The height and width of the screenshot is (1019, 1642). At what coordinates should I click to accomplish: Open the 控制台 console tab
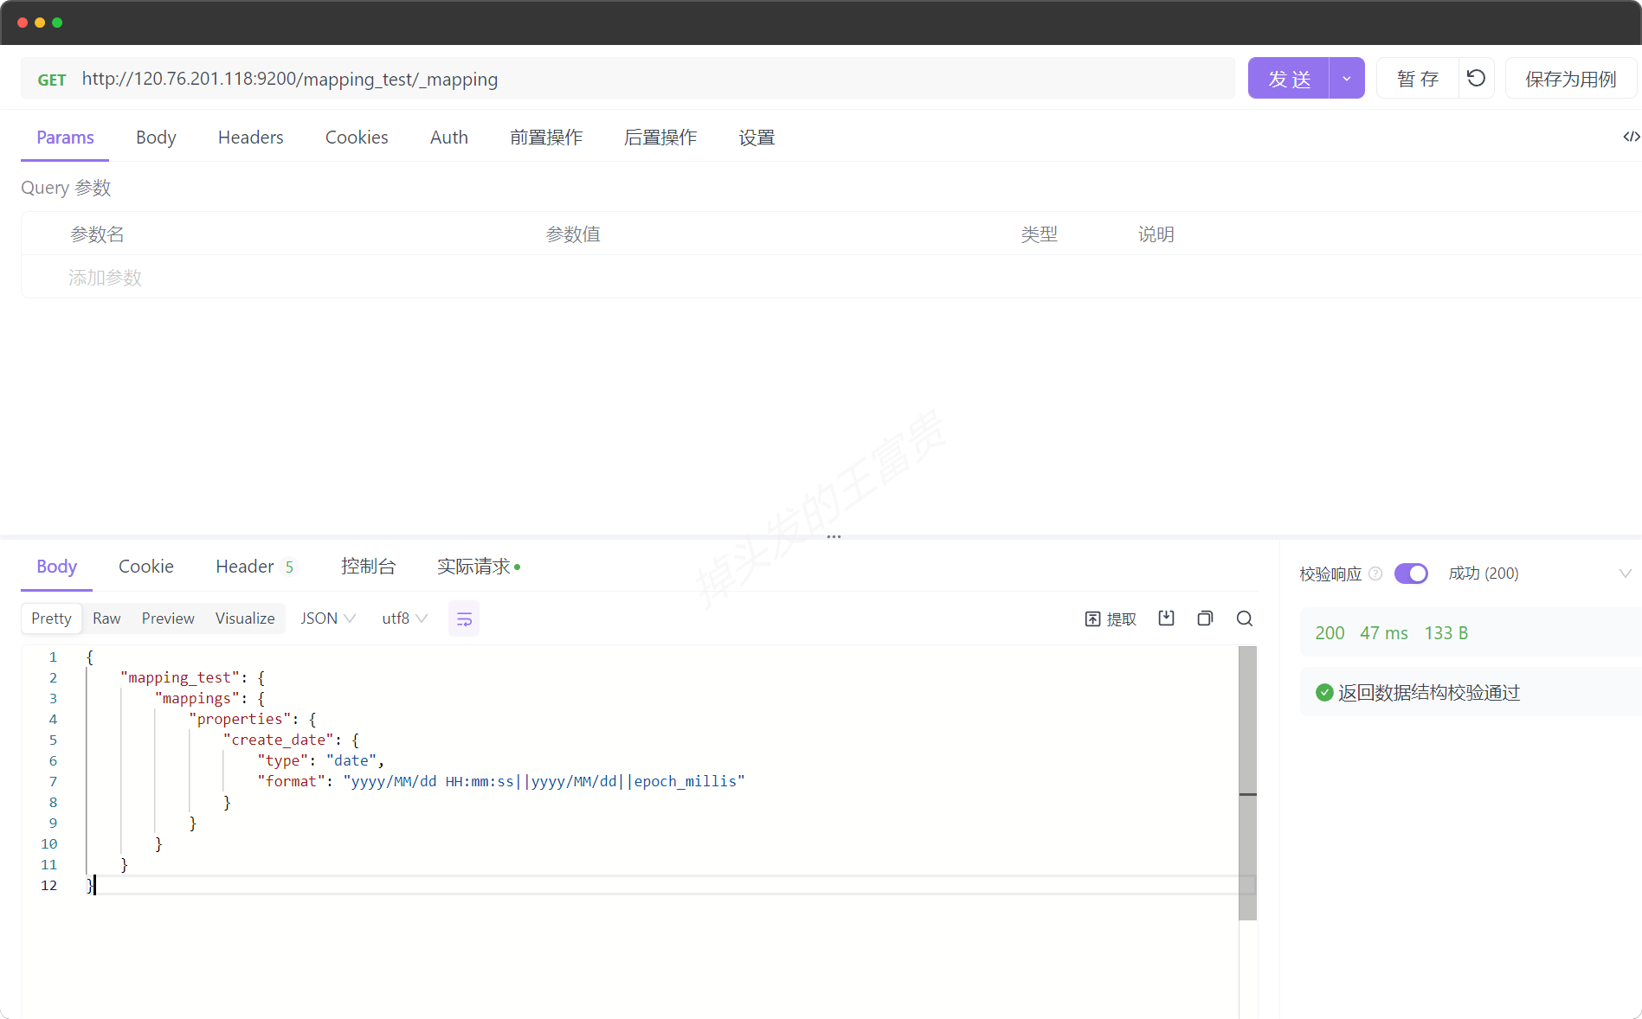tap(368, 567)
